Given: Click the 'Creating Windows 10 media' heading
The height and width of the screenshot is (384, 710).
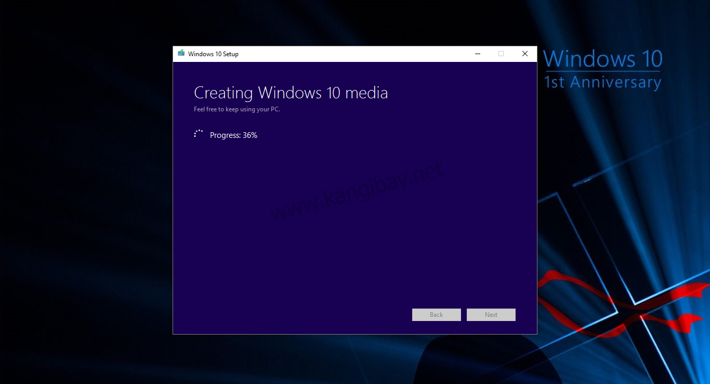Looking at the screenshot, I should (x=291, y=93).
